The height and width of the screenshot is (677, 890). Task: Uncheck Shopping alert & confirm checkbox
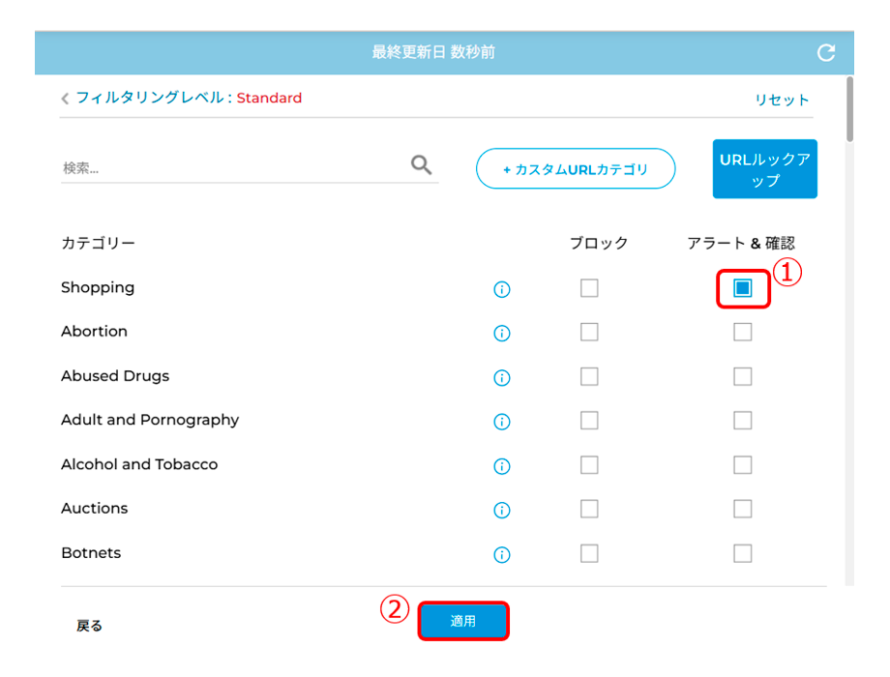[x=742, y=288]
